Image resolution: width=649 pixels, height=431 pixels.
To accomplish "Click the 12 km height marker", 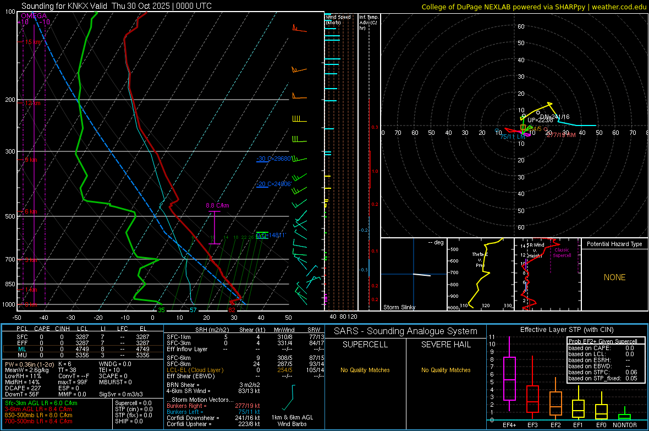I will [x=32, y=103].
